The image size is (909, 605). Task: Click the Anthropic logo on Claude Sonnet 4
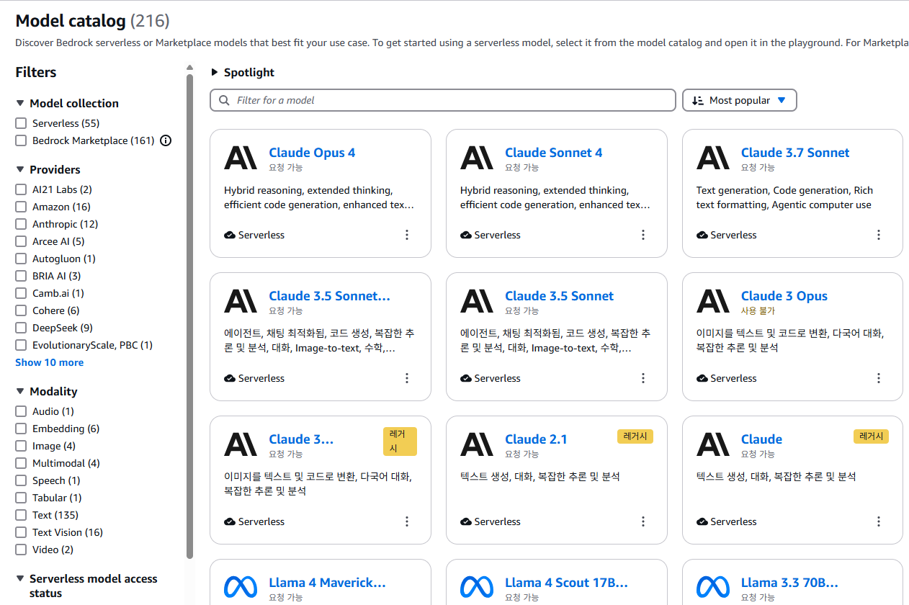click(x=477, y=158)
